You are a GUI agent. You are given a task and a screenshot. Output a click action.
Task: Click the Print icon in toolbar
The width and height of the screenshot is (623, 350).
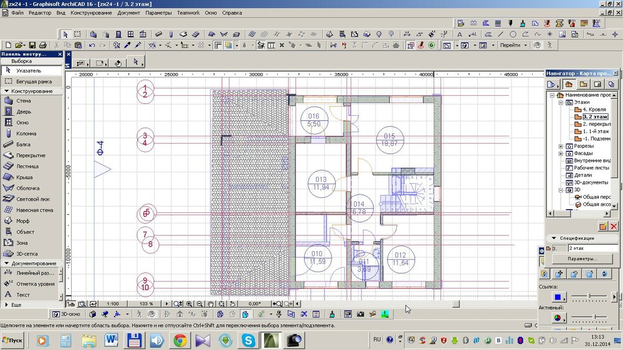[x=43, y=45]
